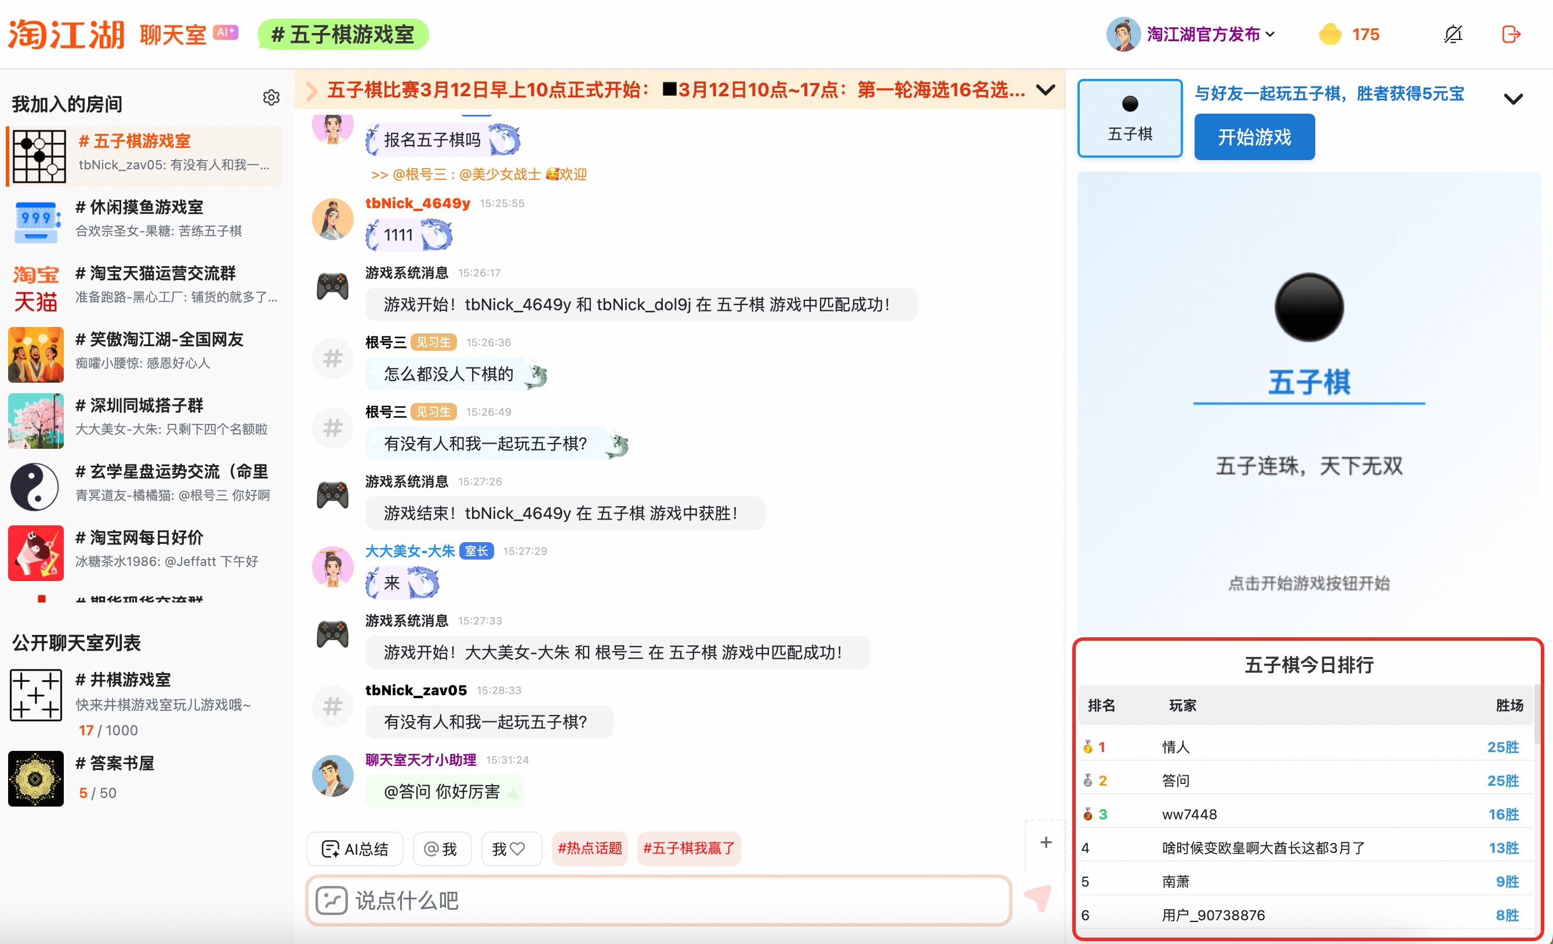This screenshot has width=1553, height=944.
Task: Toggle the @我 mentions filter
Action: coord(441,849)
